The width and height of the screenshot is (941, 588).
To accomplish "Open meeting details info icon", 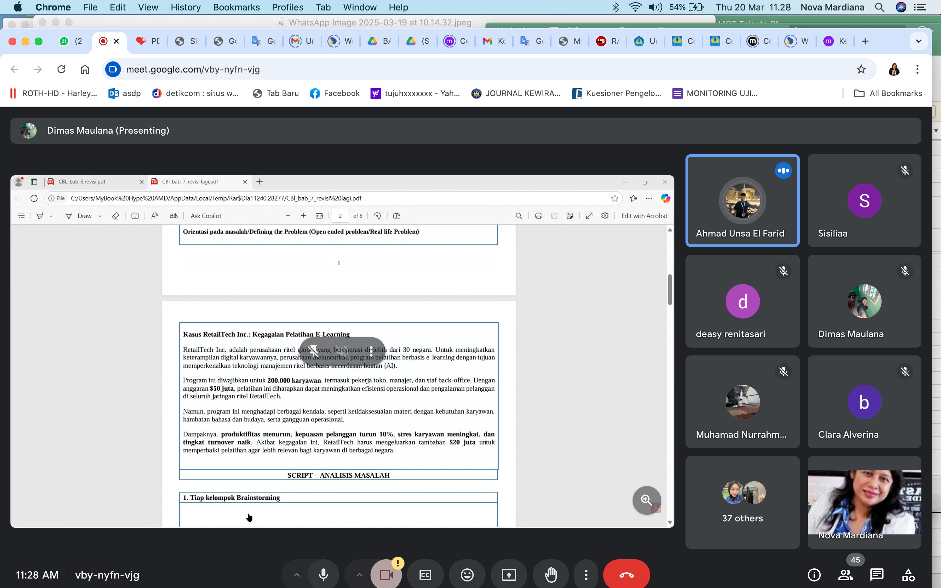I will [x=814, y=575].
